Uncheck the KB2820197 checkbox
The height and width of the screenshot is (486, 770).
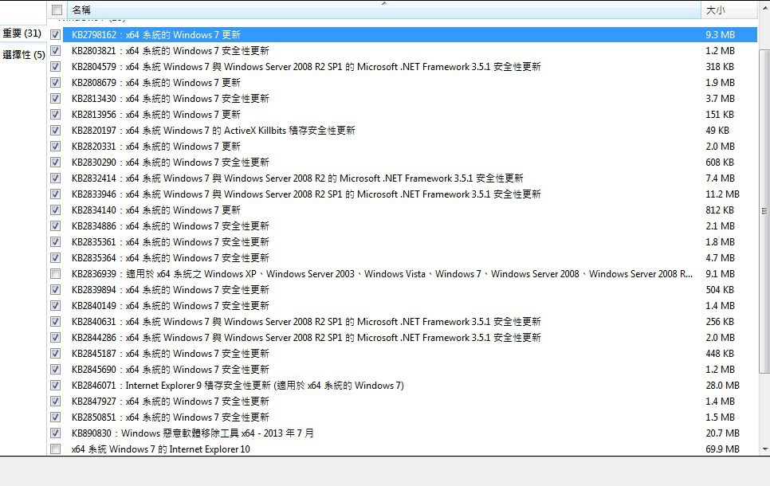(x=56, y=131)
